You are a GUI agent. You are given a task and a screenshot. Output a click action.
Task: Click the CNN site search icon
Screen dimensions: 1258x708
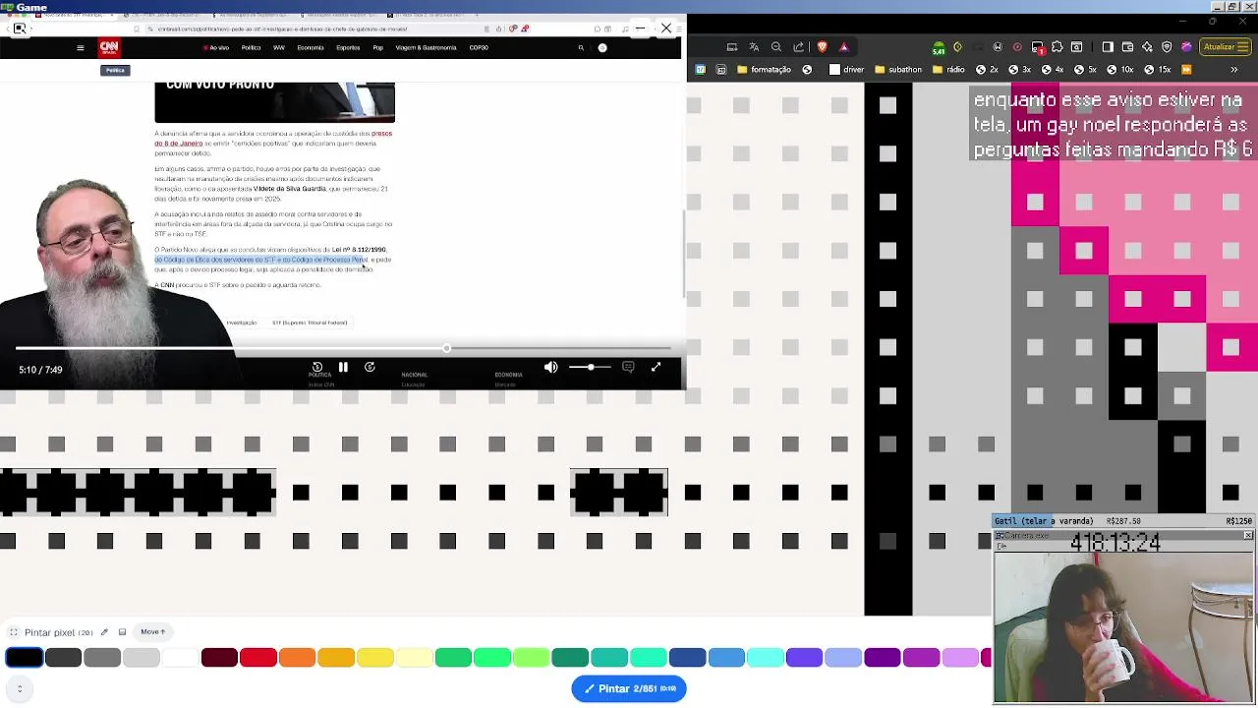coord(581,47)
